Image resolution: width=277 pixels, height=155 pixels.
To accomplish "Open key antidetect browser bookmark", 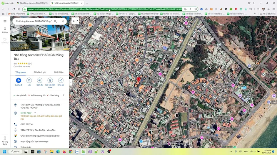I will point(149,14).
